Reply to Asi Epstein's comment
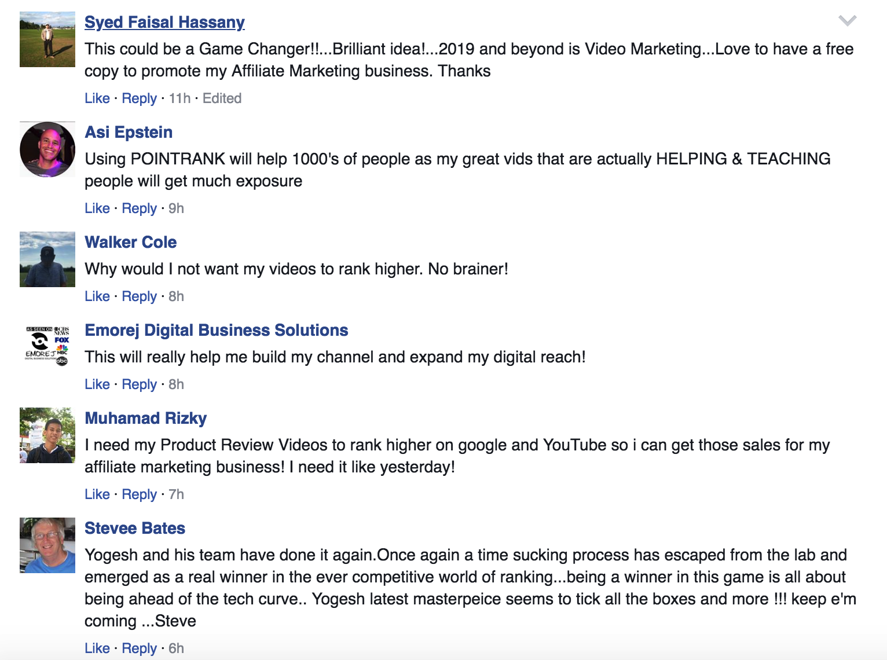The width and height of the screenshot is (887, 660). tap(139, 208)
